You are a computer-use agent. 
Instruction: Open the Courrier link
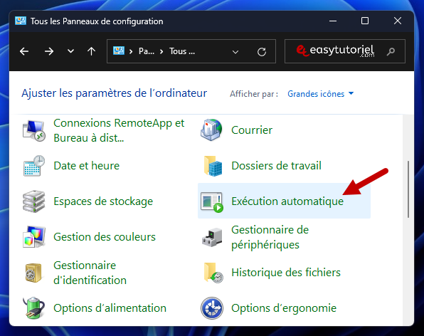[x=252, y=130]
